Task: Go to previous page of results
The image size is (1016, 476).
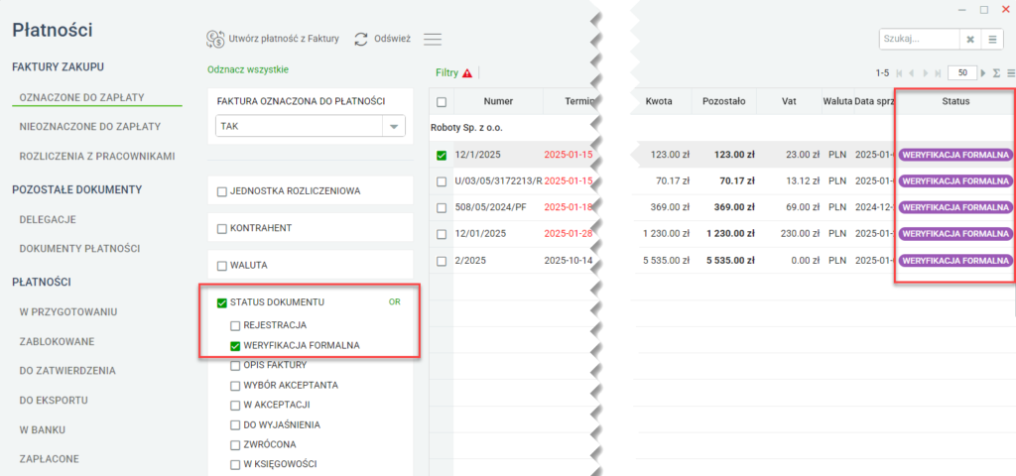Action: pos(912,73)
